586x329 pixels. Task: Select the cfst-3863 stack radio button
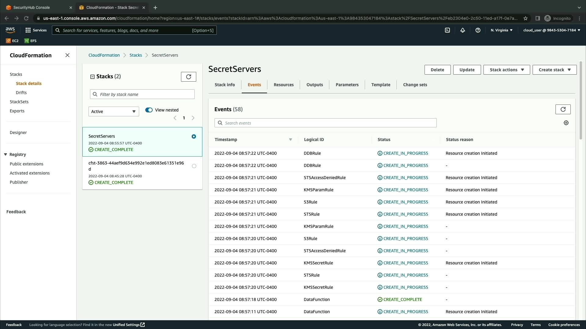[x=194, y=166]
